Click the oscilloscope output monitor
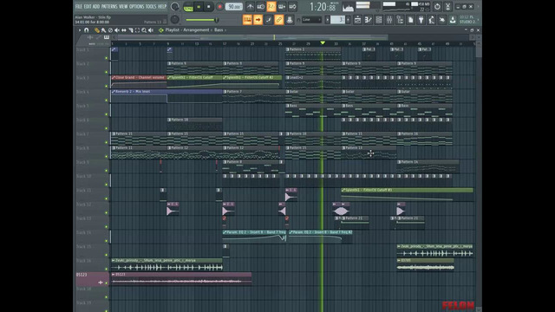This screenshot has height=312, width=555. (x=348, y=7)
